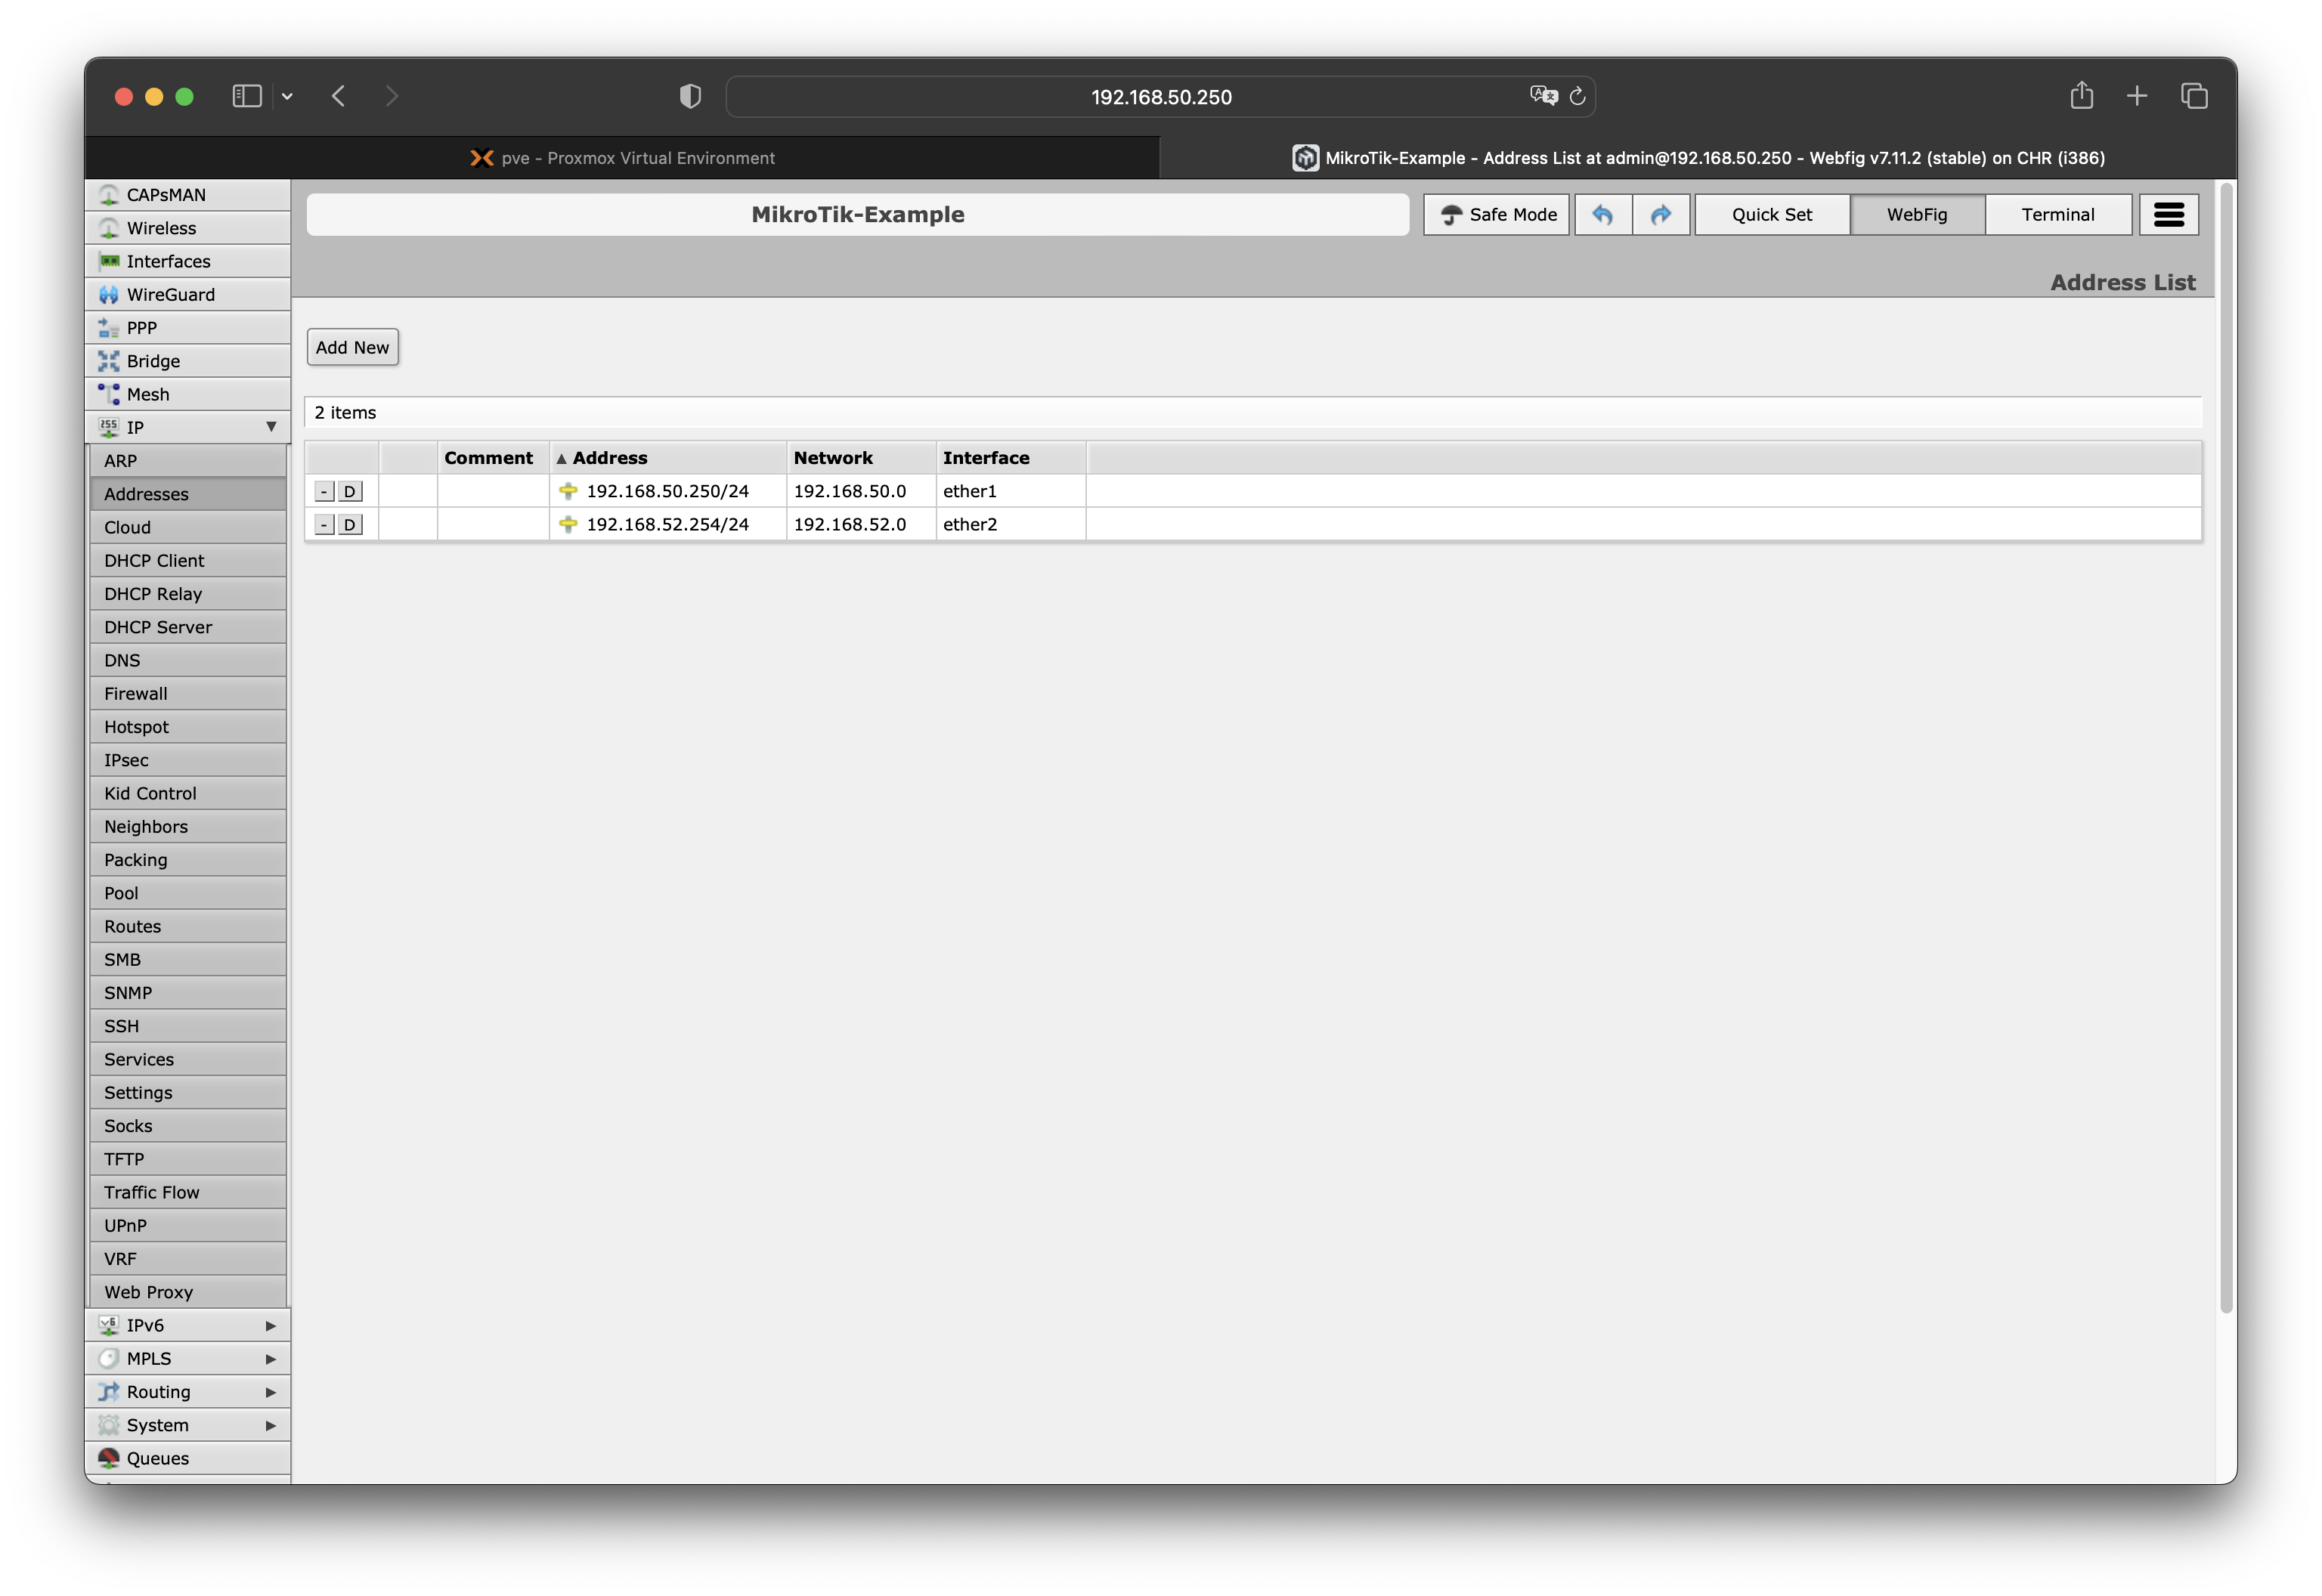This screenshot has width=2322, height=1596.
Task: Open WireGuard from the sidebar
Action: (170, 294)
